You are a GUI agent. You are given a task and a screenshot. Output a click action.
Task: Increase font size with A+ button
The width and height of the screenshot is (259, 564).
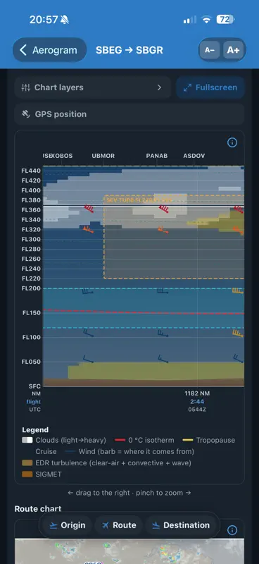[233, 50]
